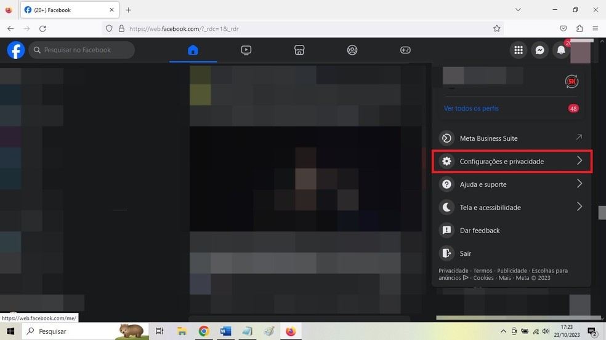Expand Tela e acessibilidade chevron
Screen dimensions: 606x340
[580, 207]
